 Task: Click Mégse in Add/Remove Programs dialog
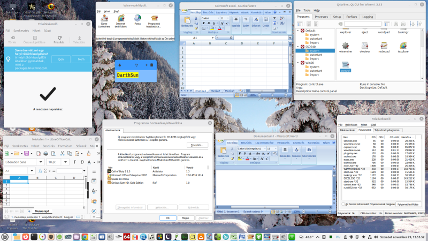pyautogui.click(x=185, y=218)
